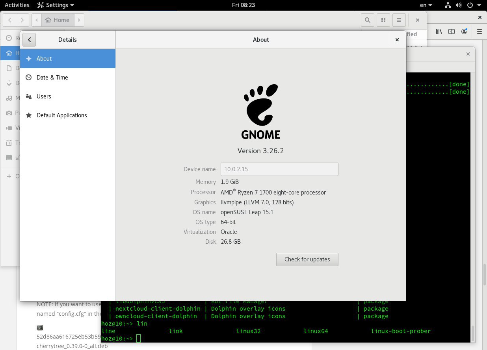Image resolution: width=487 pixels, height=350 pixels.
Task: Click 'linux32' in terminal output
Action: (248, 331)
